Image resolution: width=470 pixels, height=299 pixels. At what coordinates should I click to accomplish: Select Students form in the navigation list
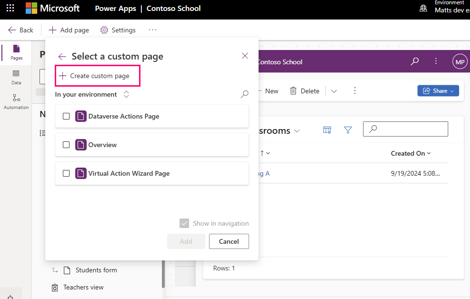[96, 270]
